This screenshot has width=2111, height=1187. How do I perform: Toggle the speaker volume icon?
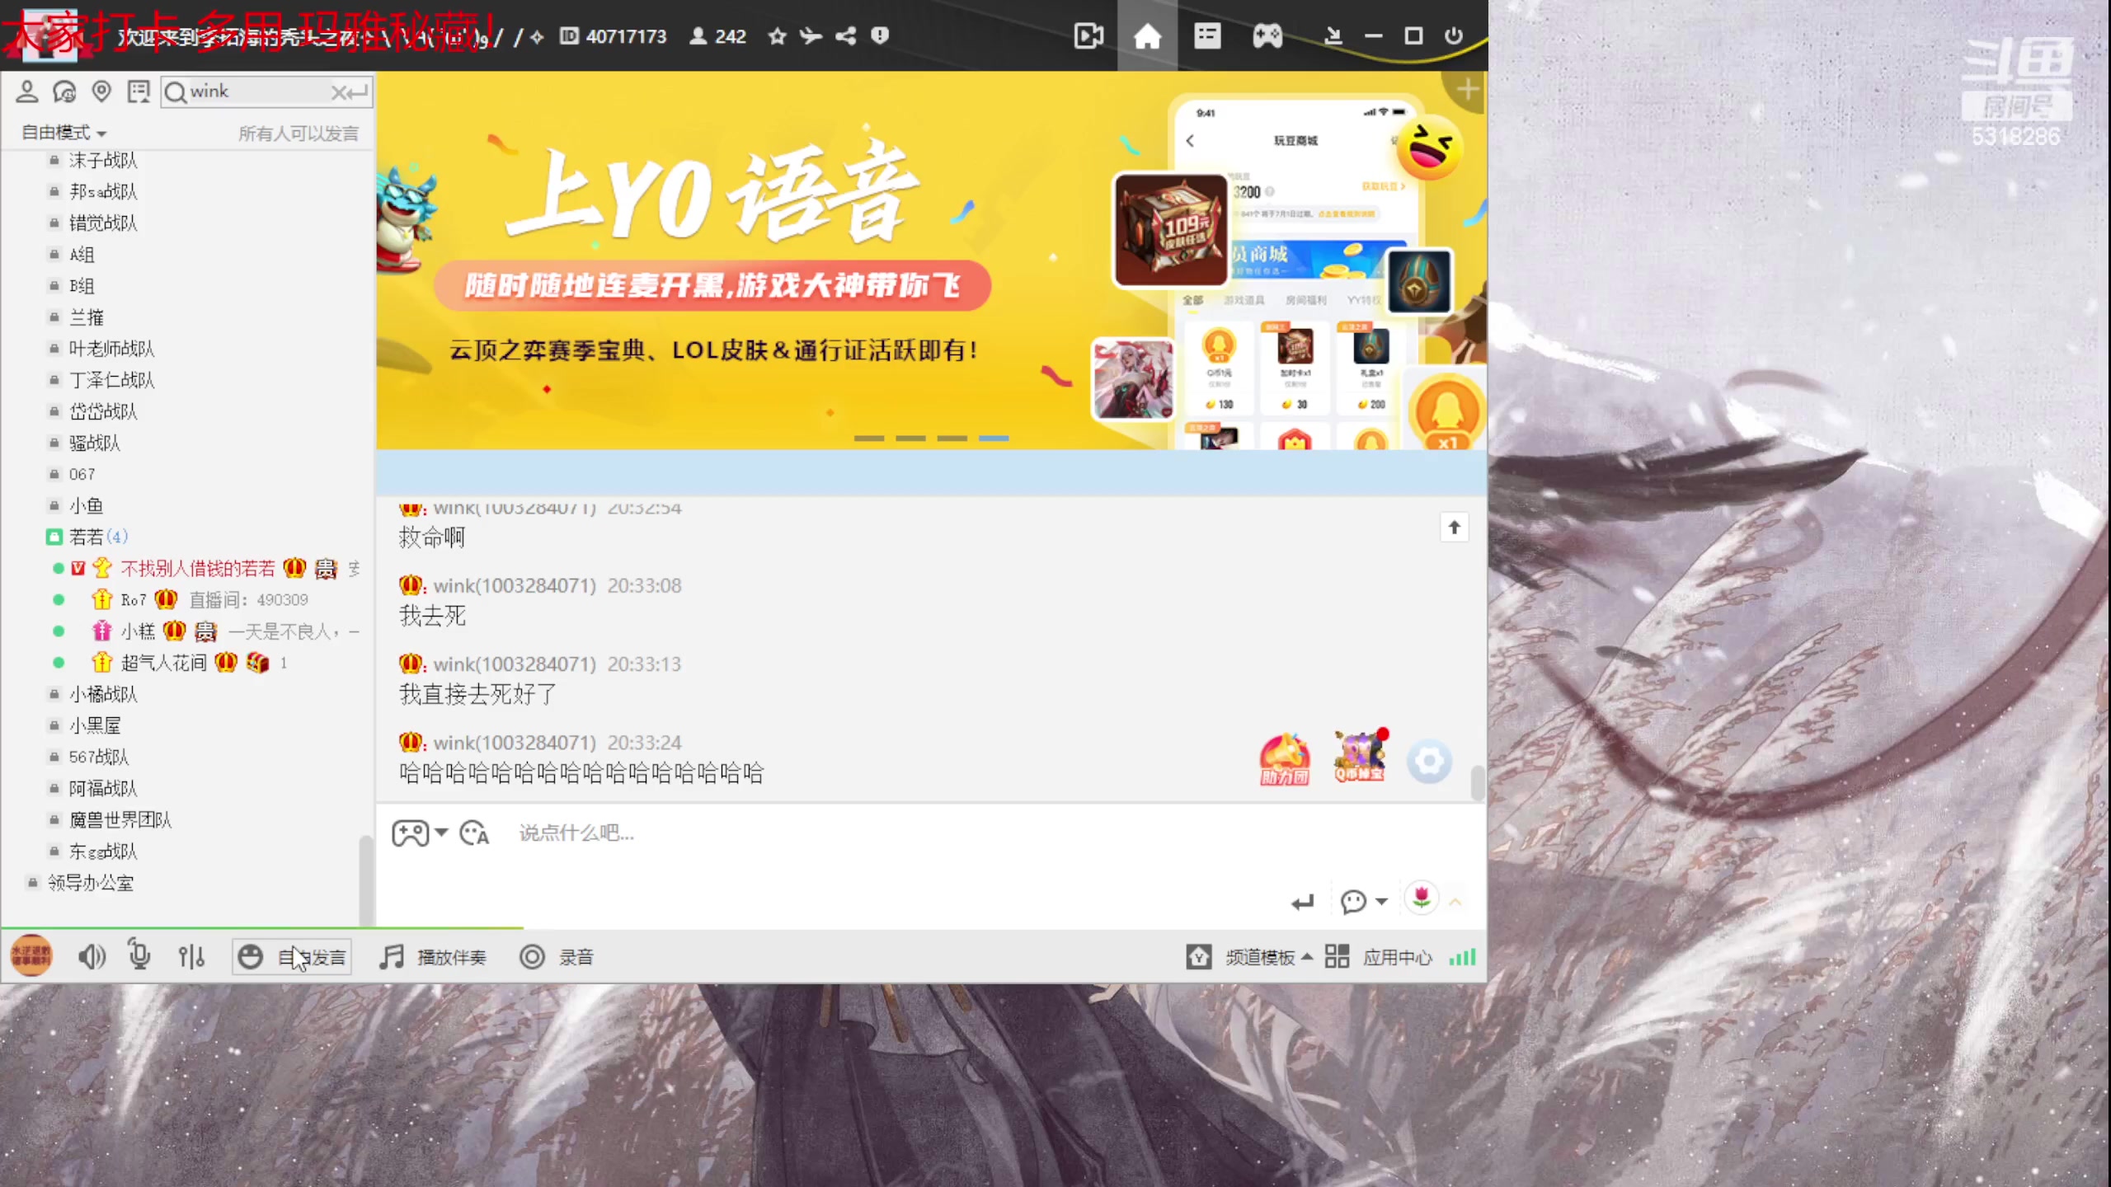pos(92,957)
